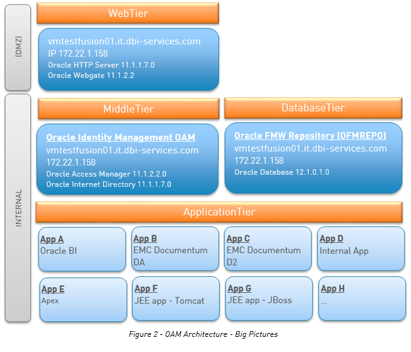
Task: Click the App A heading
Action: click(52, 239)
